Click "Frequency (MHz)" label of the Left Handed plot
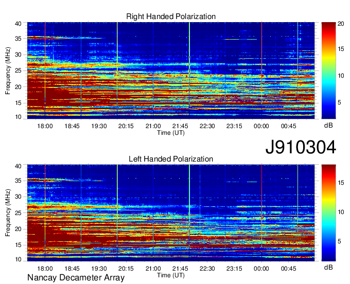Image resolution: width=350 pixels, height=284 pixels. pos(8,213)
